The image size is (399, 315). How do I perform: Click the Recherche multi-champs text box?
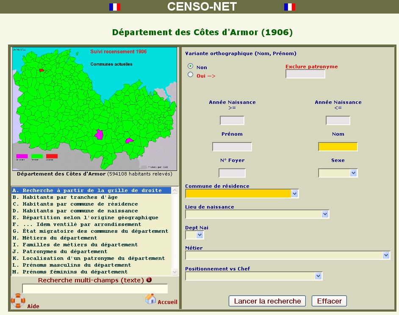click(95, 289)
